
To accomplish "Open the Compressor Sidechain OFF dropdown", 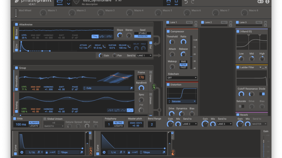I will point(182,78).
